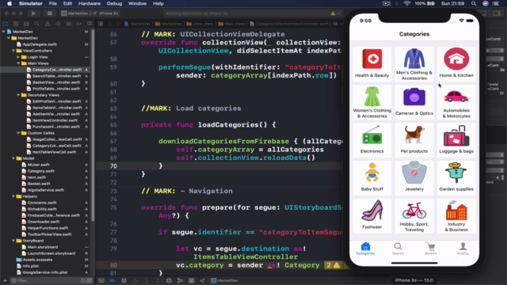Collapse the Custom Celles folder

(18, 133)
